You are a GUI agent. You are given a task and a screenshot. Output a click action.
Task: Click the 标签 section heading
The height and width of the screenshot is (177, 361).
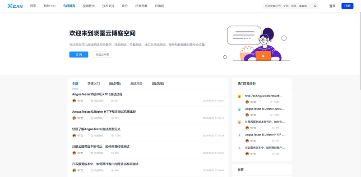tap(241, 170)
